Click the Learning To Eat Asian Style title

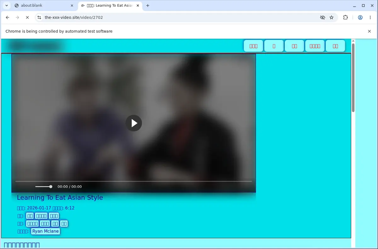60,198
